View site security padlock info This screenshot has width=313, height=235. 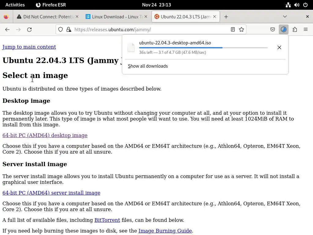69,30
